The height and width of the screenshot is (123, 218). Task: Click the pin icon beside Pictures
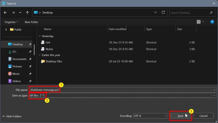[30, 66]
